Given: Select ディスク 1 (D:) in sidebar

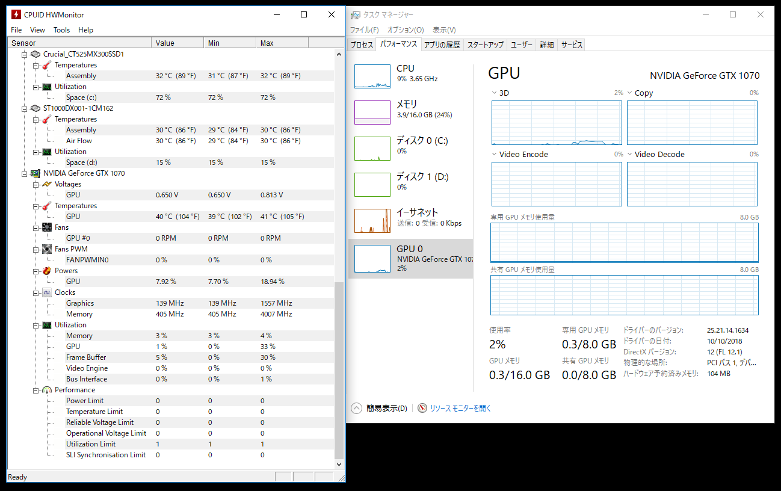Looking at the screenshot, I should click(410, 185).
